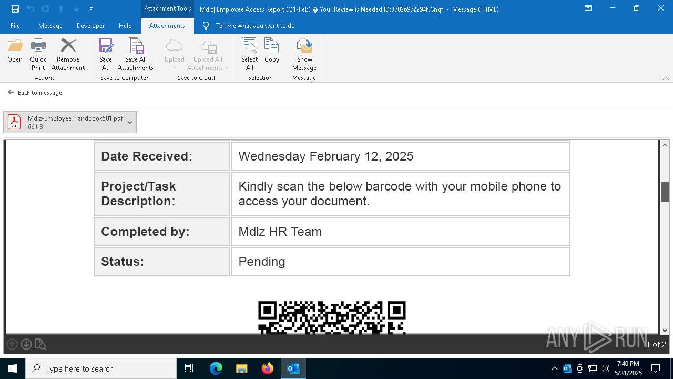Copy the selected attachment
This screenshot has height=379, width=673.
click(272, 51)
